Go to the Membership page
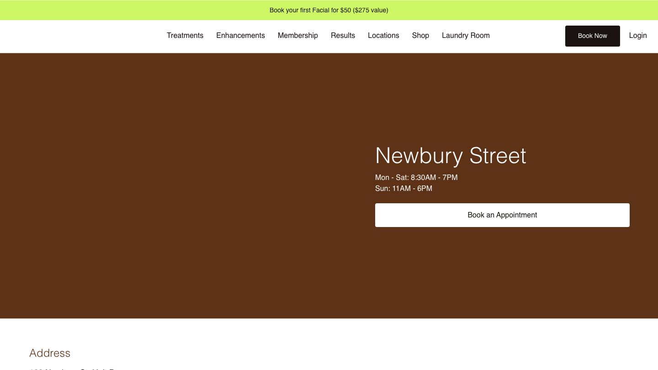Viewport: 658px width, 370px height. 297,36
